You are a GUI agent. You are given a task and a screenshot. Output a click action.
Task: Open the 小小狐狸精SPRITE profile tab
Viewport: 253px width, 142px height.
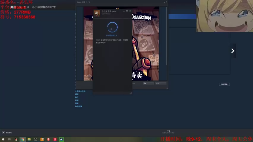point(44,7)
